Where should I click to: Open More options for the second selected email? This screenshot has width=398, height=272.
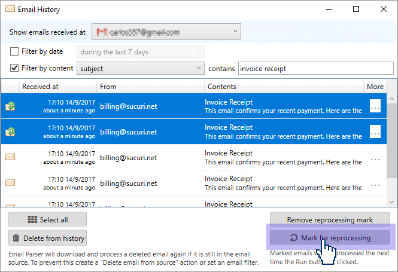pyautogui.click(x=375, y=132)
